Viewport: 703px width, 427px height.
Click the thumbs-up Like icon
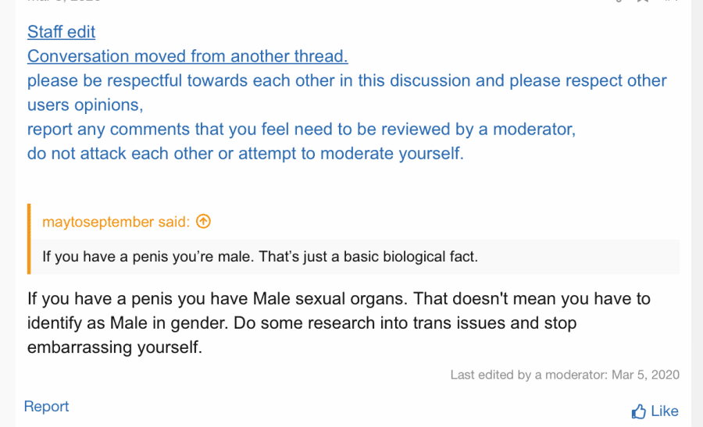[638, 411]
